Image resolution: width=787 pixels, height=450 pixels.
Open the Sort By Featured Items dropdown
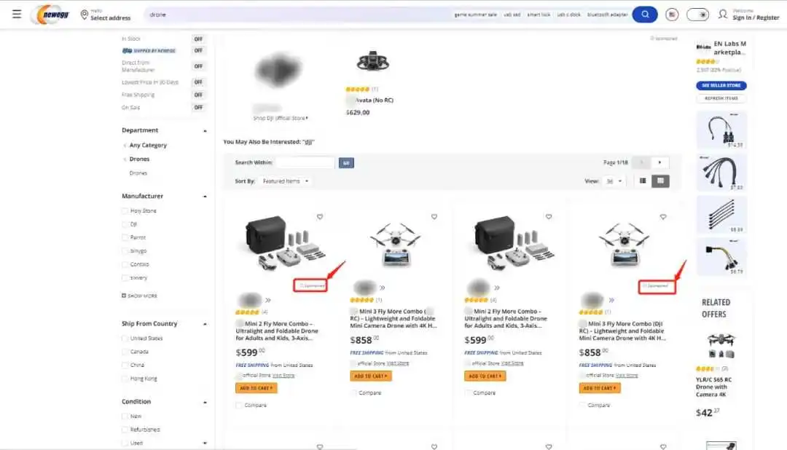(x=285, y=181)
